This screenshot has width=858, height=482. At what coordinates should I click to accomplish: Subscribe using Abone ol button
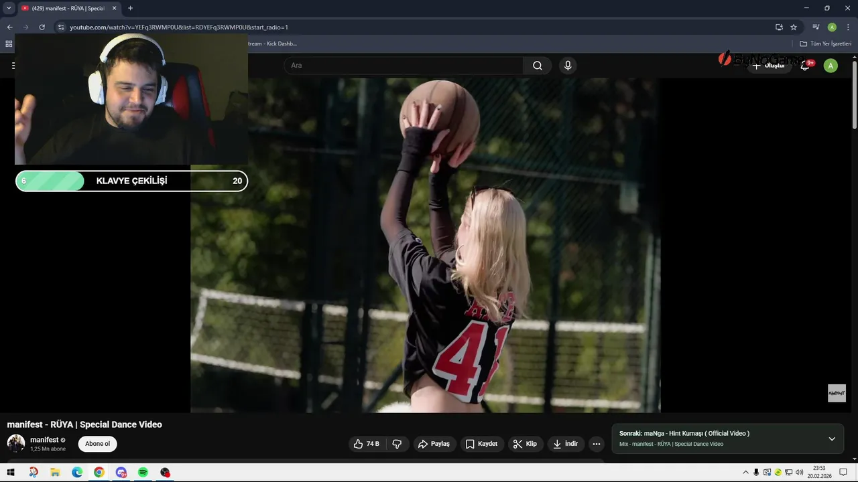tap(97, 444)
